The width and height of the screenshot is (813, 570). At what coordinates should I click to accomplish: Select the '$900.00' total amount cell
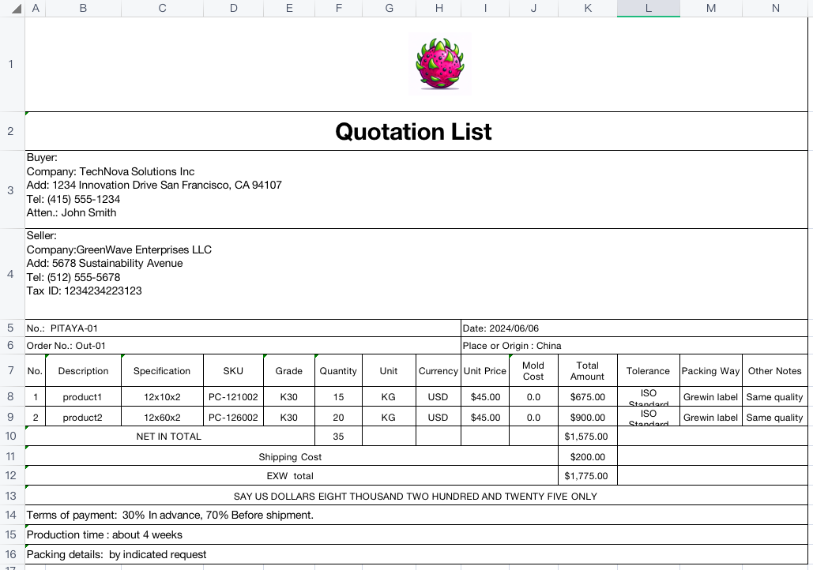(x=588, y=417)
